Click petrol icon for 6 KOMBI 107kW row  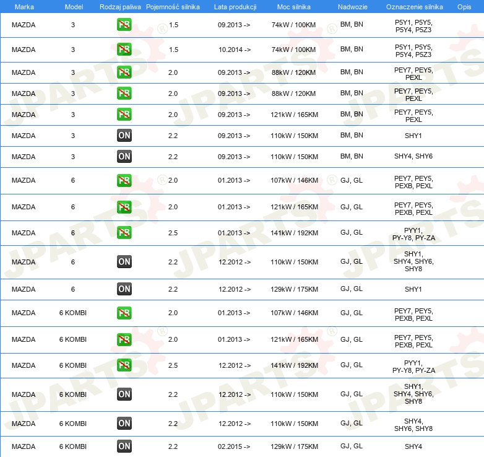pyautogui.click(x=124, y=313)
